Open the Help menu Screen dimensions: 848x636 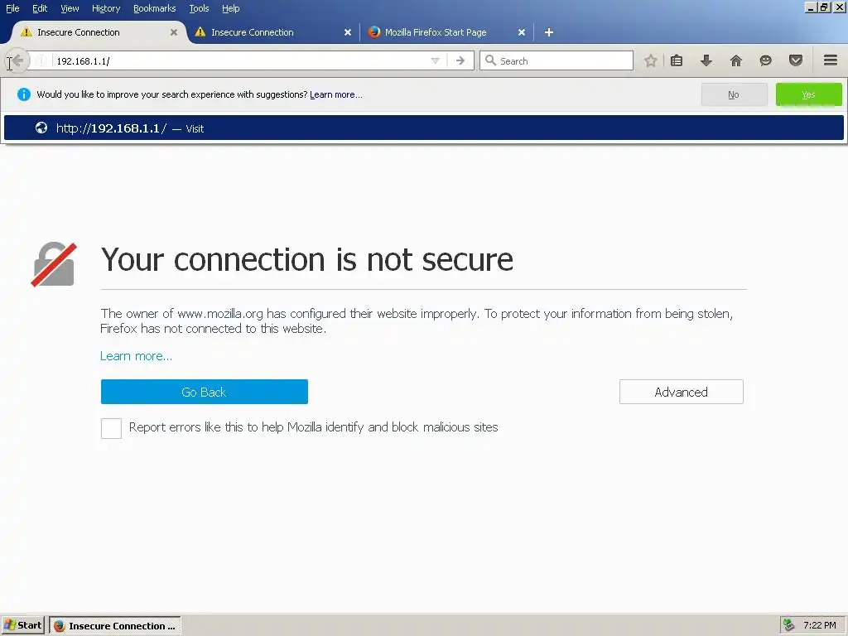tap(231, 8)
